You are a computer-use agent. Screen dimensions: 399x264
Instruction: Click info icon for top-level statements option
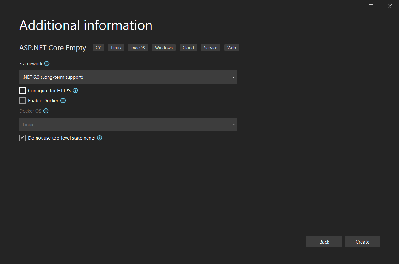click(x=100, y=138)
